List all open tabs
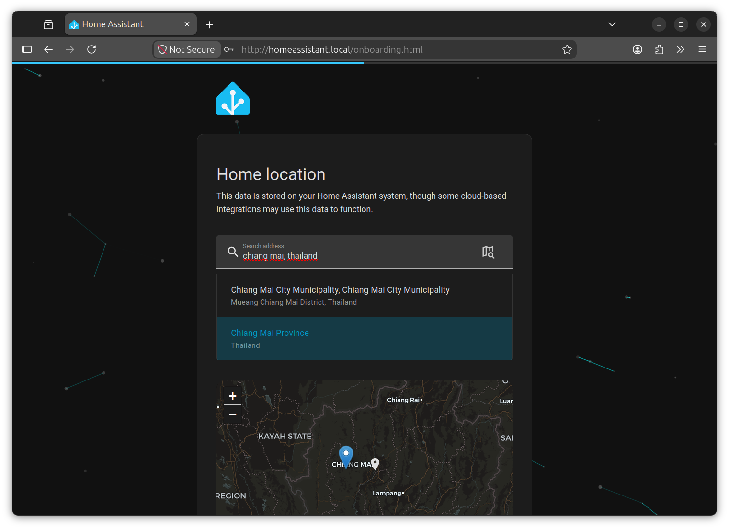 click(x=612, y=24)
